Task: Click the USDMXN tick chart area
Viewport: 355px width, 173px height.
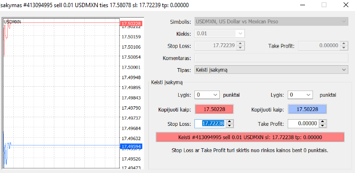Action: 61,94
